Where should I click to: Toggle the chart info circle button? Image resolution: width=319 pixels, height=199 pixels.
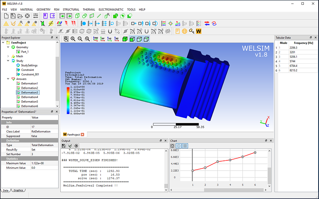[179, 146]
